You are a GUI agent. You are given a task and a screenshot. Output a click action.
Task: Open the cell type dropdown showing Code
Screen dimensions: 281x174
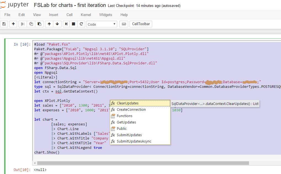pyautogui.click(x=101, y=24)
